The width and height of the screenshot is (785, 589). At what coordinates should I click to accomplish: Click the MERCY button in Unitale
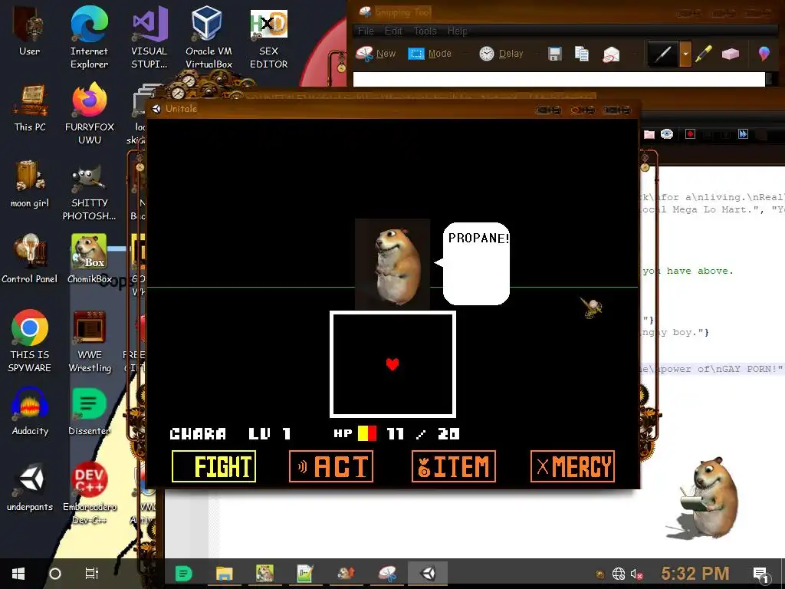pos(572,466)
